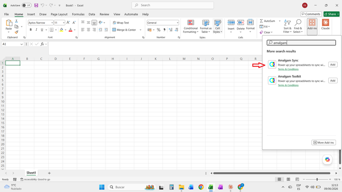Switch to the Page Layout tab

coord(59,14)
